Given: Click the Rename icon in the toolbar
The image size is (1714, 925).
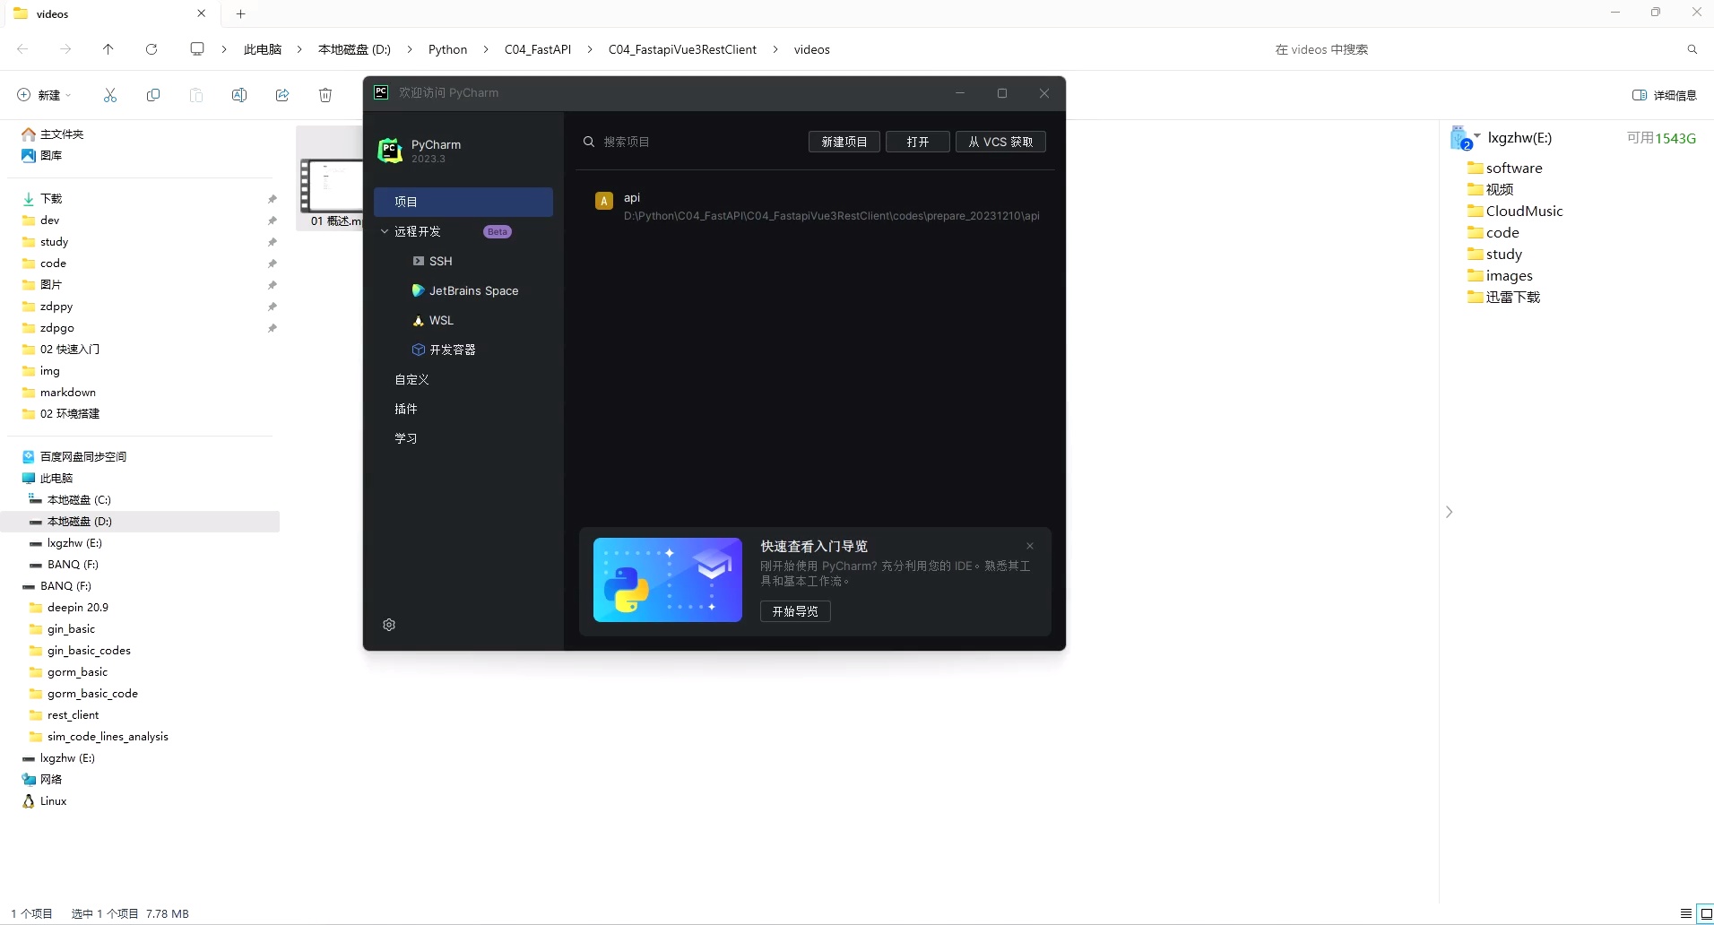Looking at the screenshot, I should (x=238, y=95).
